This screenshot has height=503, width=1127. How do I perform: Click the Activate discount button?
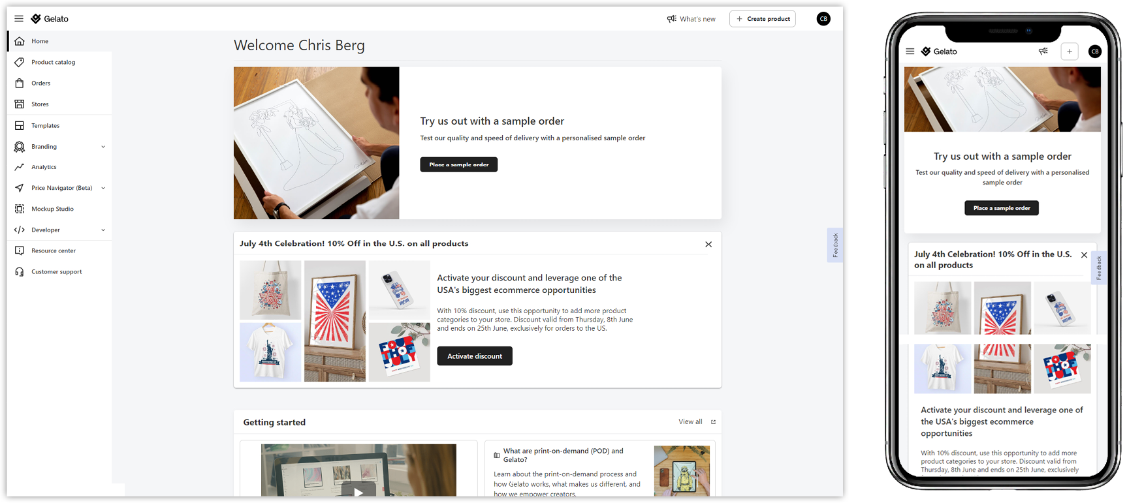475,356
